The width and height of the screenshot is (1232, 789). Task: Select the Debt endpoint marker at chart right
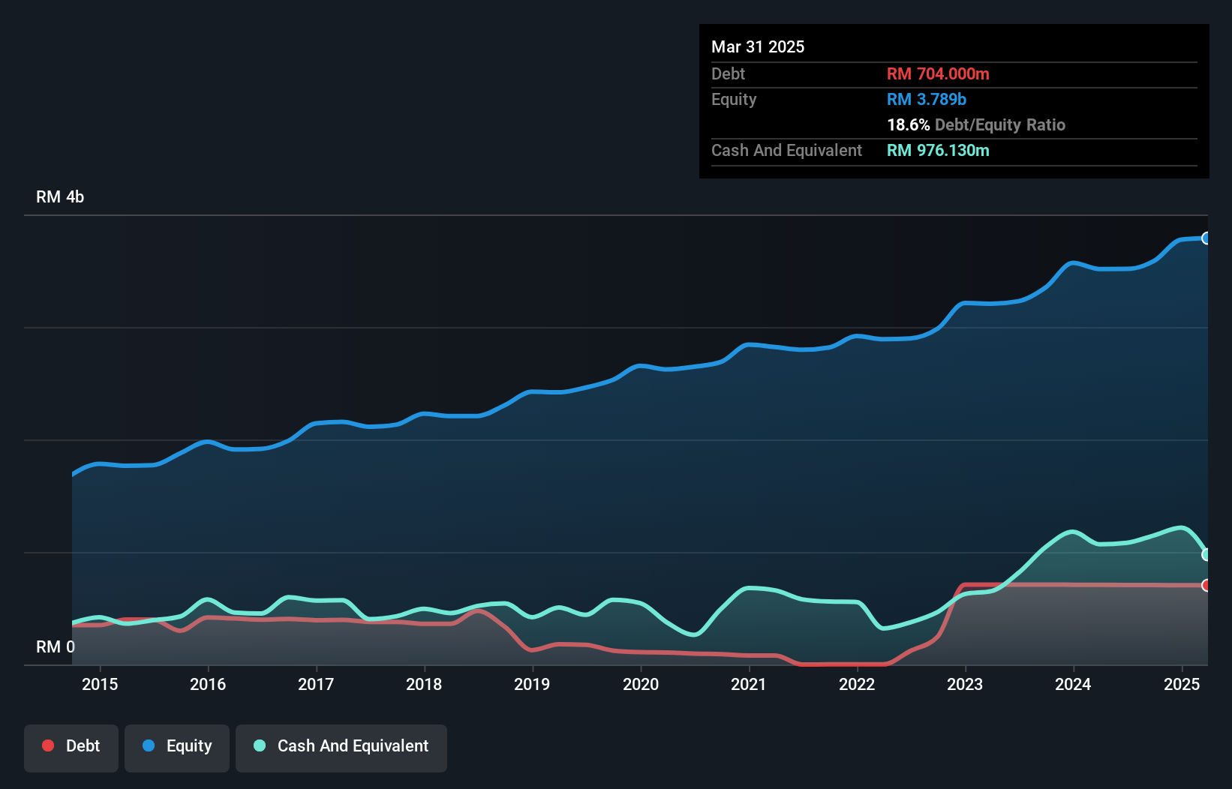(1206, 584)
